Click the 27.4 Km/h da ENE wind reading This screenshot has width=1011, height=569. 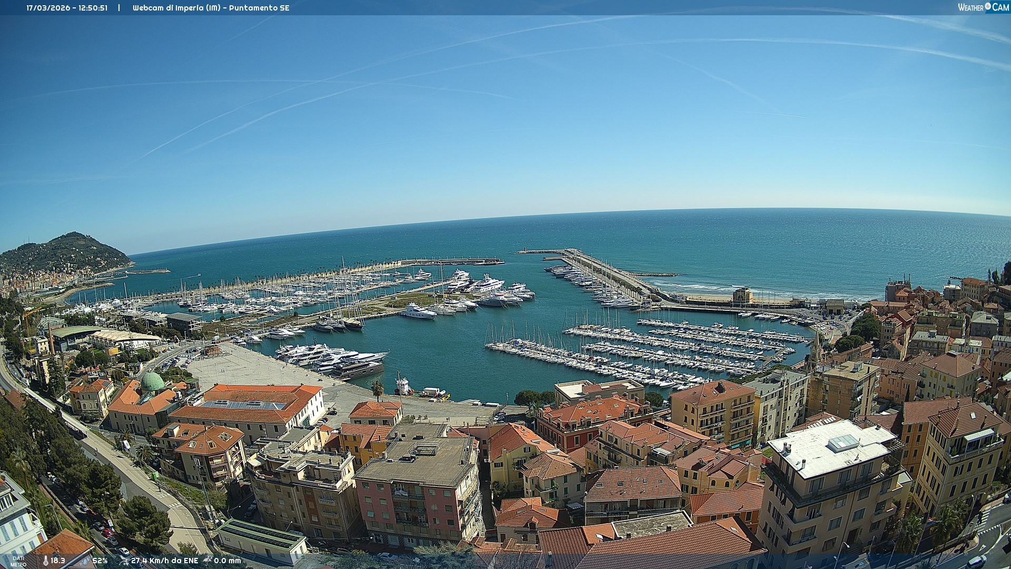point(164,561)
